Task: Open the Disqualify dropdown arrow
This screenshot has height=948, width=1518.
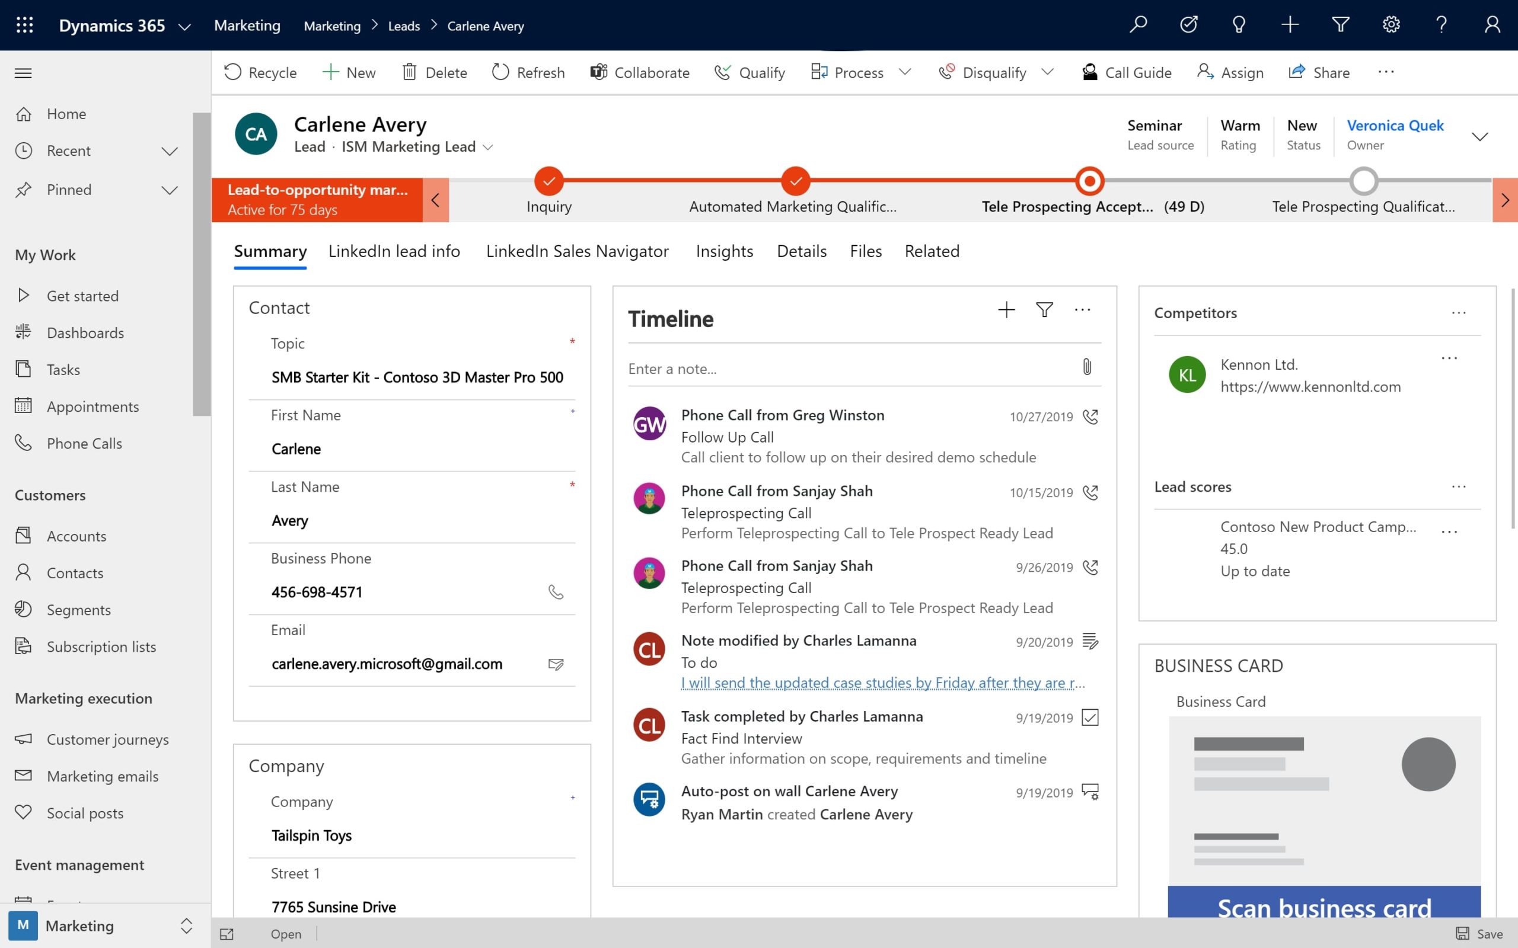Action: pos(1048,72)
